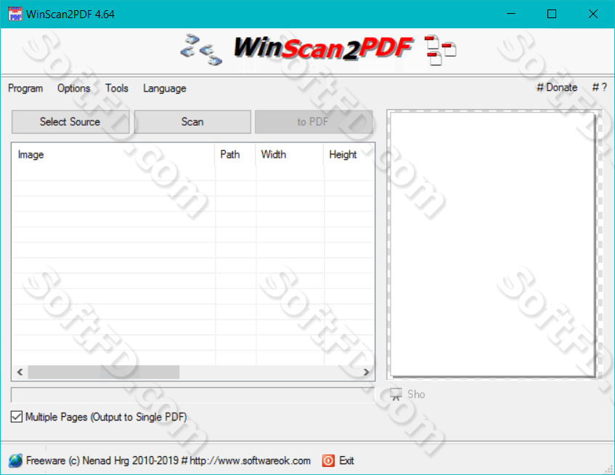Click the scanner icons in the banner
Screen dimensions: 615x475
(201, 50)
